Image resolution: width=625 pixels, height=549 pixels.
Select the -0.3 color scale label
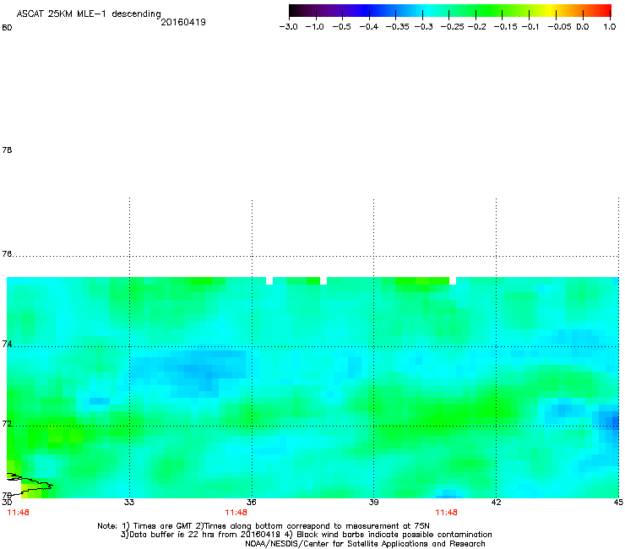424,27
